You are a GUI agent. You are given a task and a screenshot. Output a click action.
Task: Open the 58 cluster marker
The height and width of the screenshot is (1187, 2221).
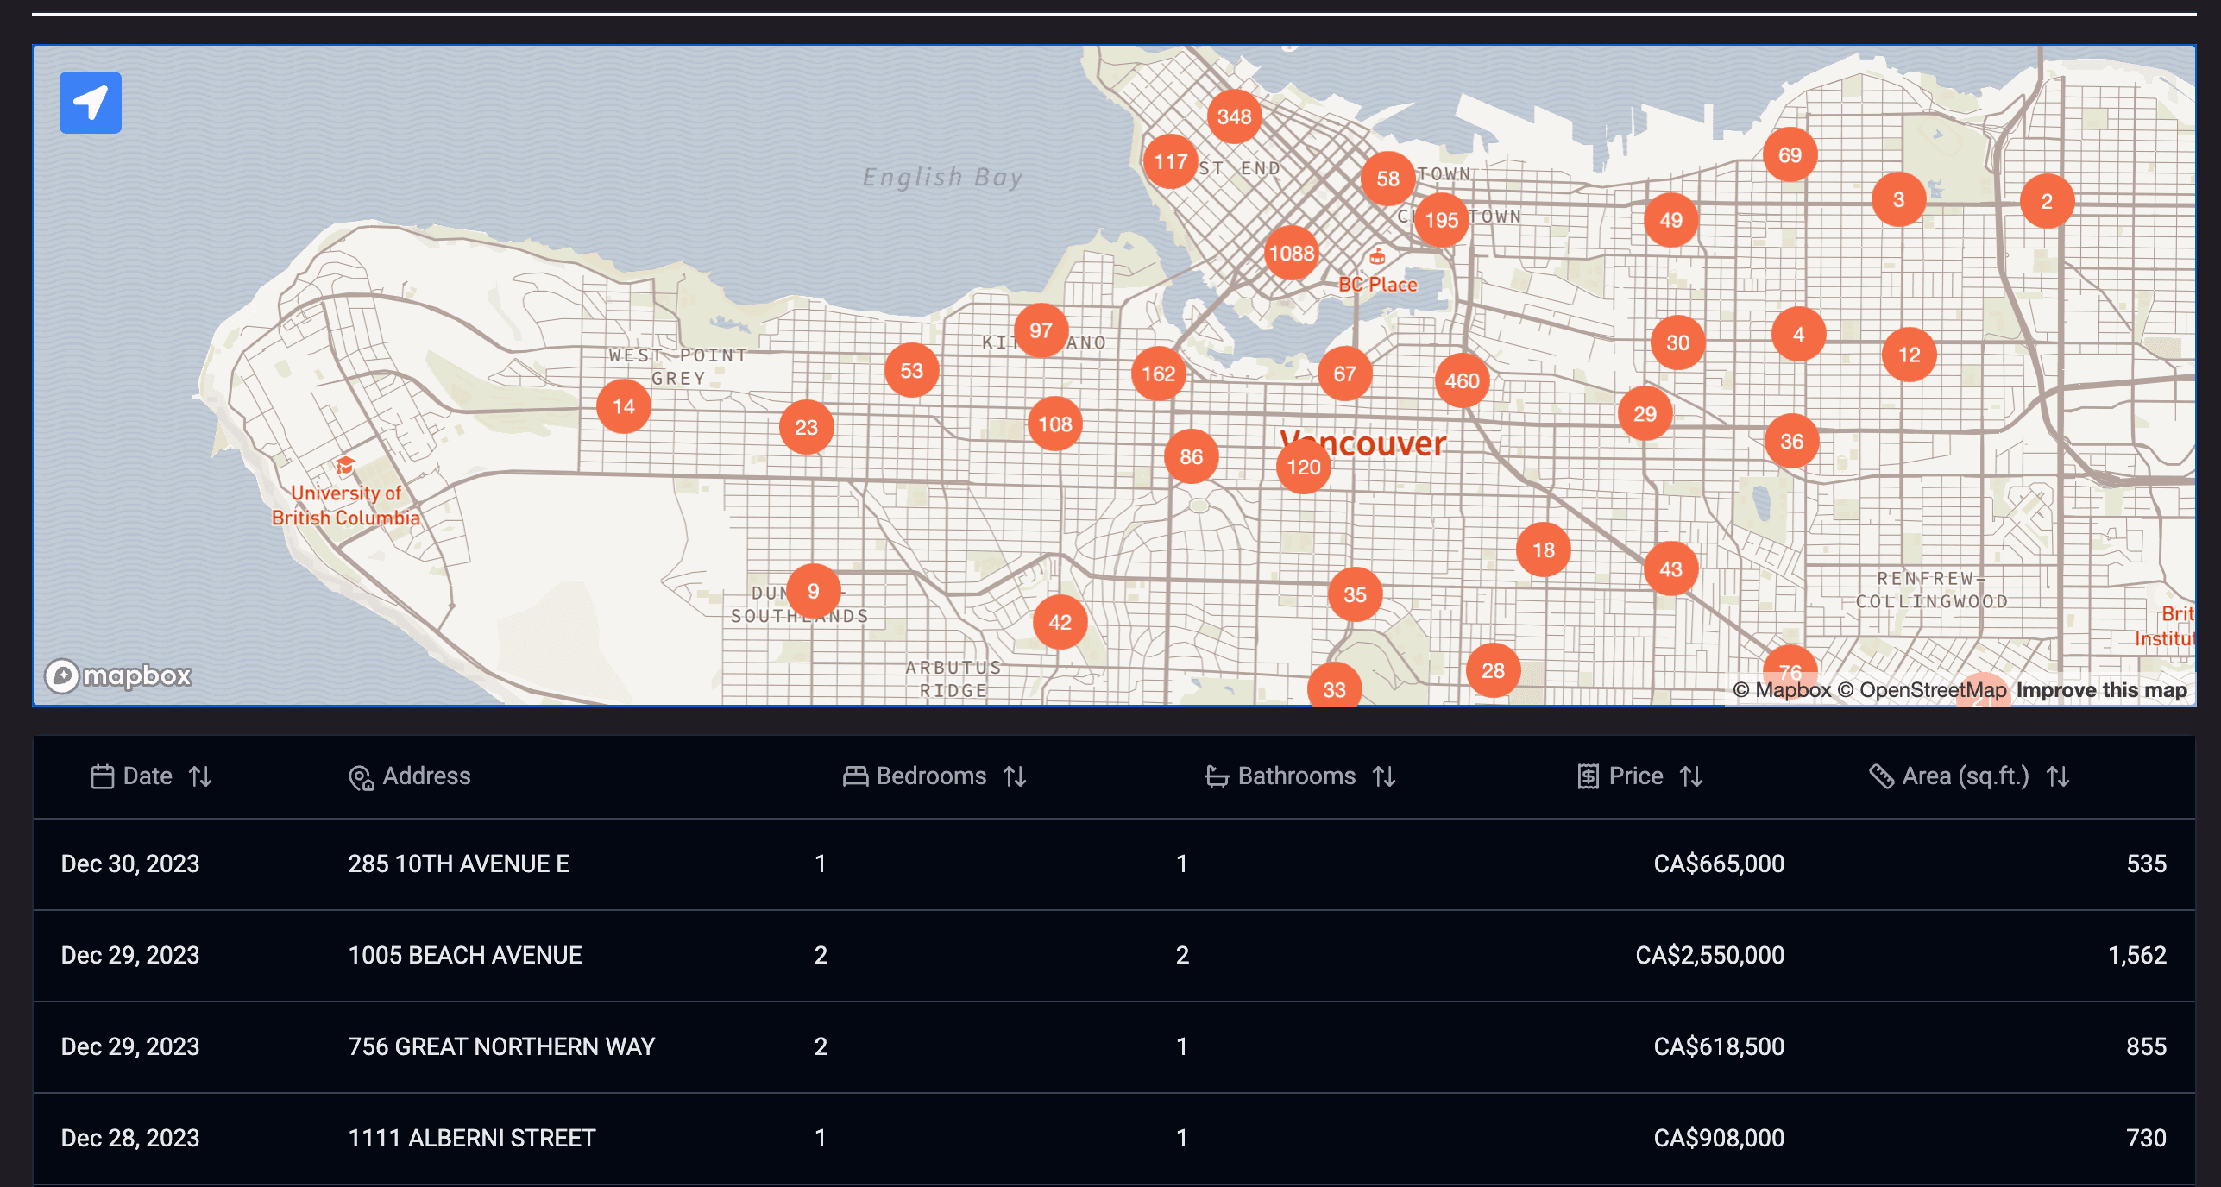[1388, 179]
